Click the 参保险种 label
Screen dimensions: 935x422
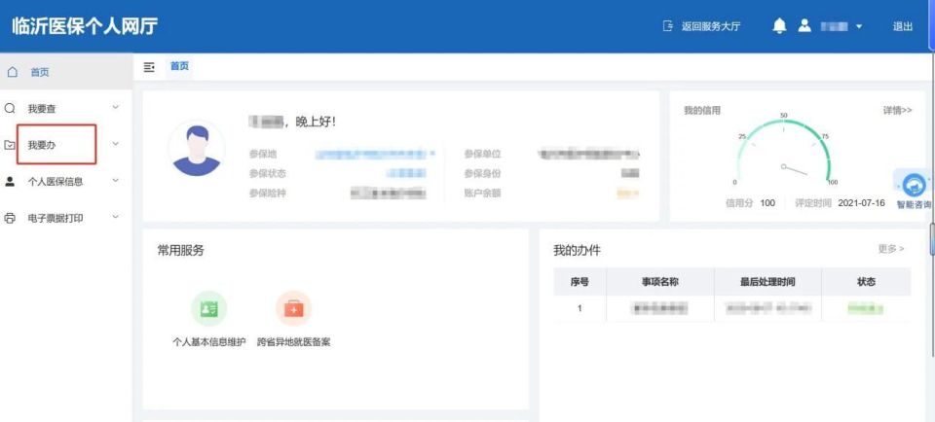(x=268, y=193)
